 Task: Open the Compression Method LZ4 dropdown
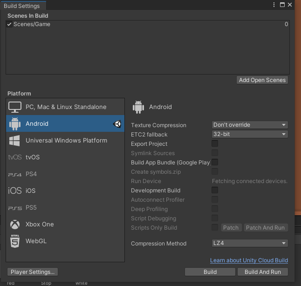click(250, 243)
